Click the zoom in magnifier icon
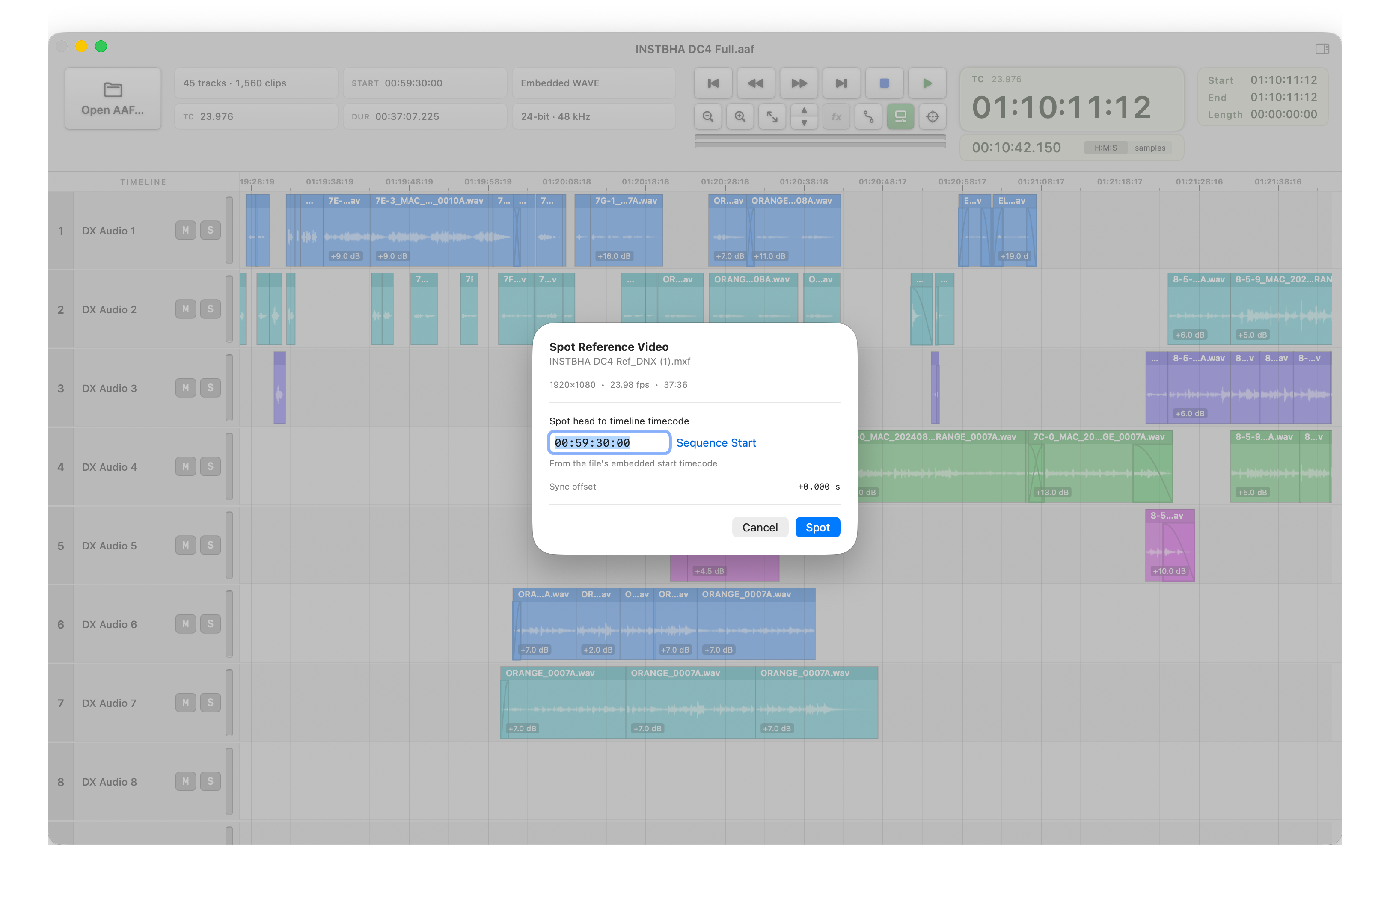 pyautogui.click(x=740, y=116)
